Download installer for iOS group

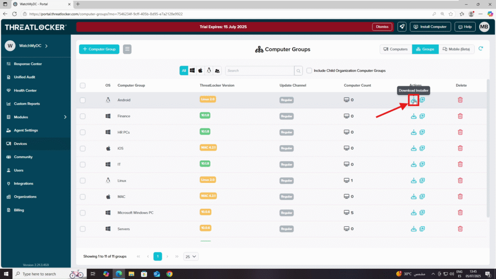pos(414,148)
